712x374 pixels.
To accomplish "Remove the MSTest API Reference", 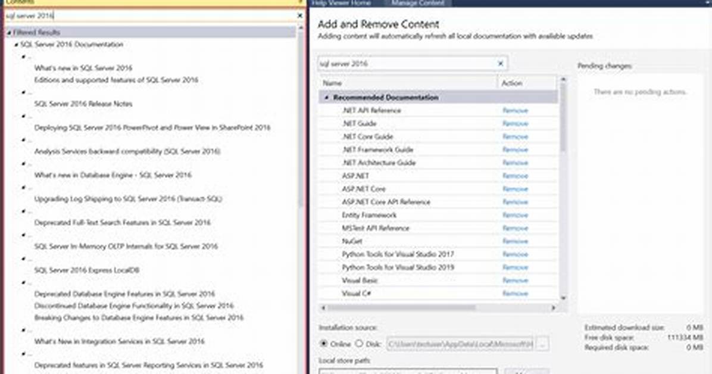I will click(515, 228).
